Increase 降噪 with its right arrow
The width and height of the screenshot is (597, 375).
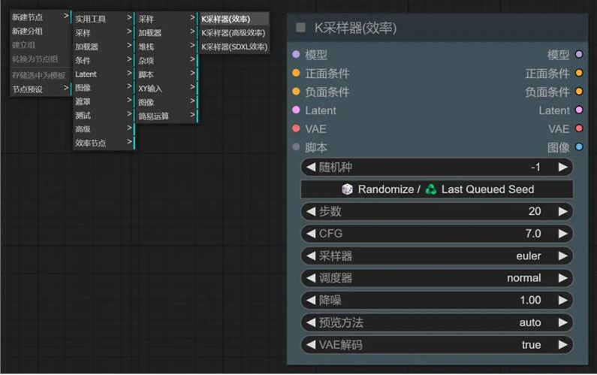562,301
